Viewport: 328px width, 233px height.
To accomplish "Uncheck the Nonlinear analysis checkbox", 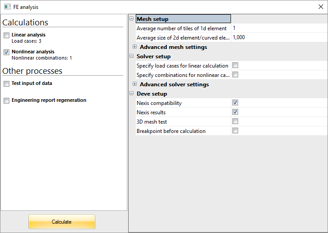I will tap(6, 52).
